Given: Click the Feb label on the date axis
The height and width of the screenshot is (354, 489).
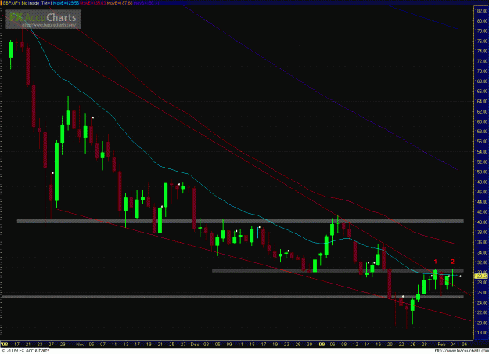Looking at the screenshot, I should click(441, 345).
